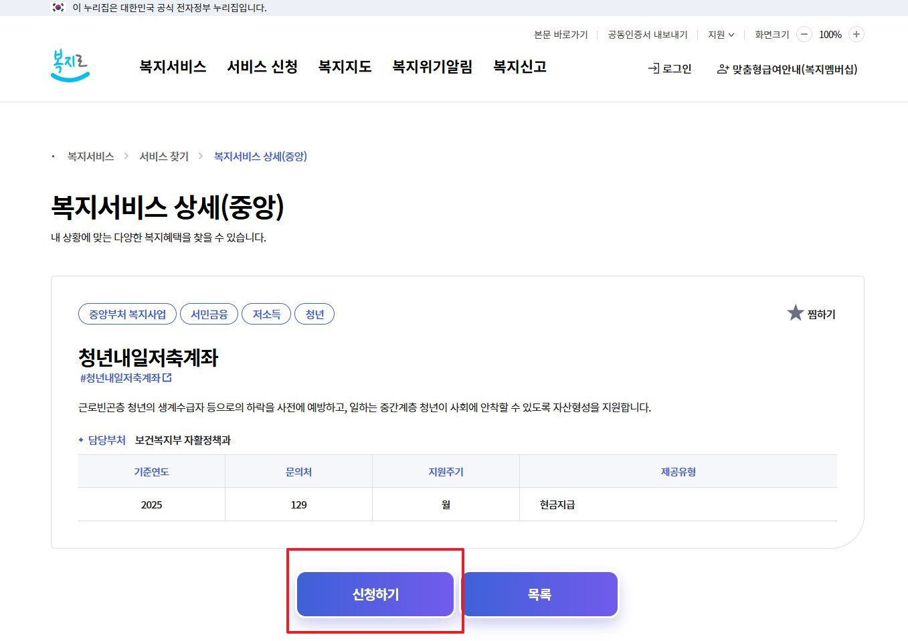The width and height of the screenshot is (908, 641).
Task: Open the 지원 dropdown
Action: click(x=721, y=35)
